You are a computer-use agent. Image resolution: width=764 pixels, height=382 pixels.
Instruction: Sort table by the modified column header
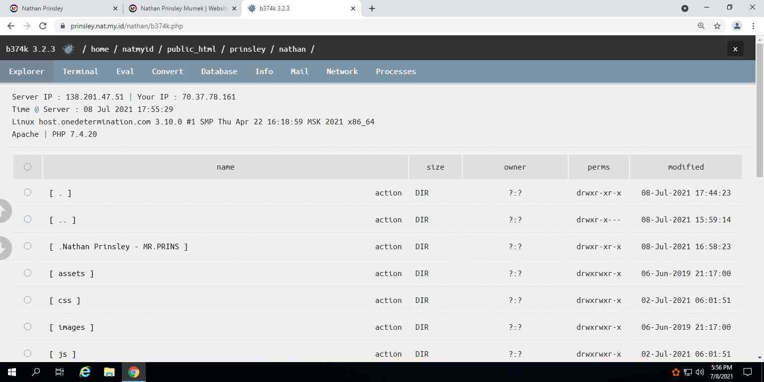[686, 167]
